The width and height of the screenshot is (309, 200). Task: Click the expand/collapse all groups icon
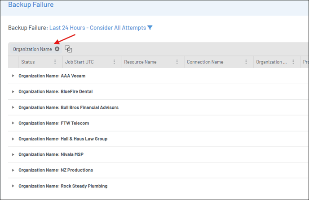68,49
